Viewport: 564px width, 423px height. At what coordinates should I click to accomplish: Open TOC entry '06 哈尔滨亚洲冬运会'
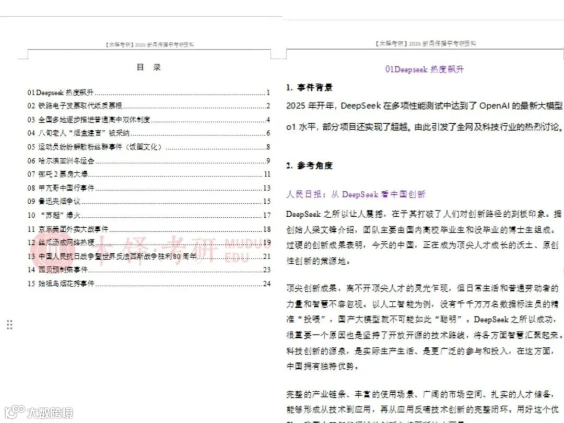coord(148,160)
